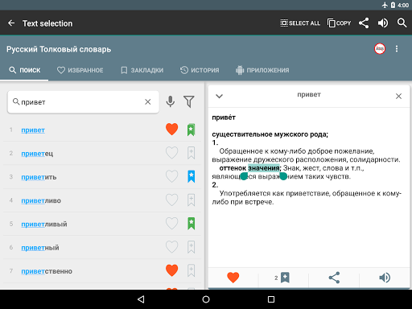Image resolution: width=412 pixels, height=309 pixels.
Task: Collapse the definition panel with chevron
Action: 220,96
